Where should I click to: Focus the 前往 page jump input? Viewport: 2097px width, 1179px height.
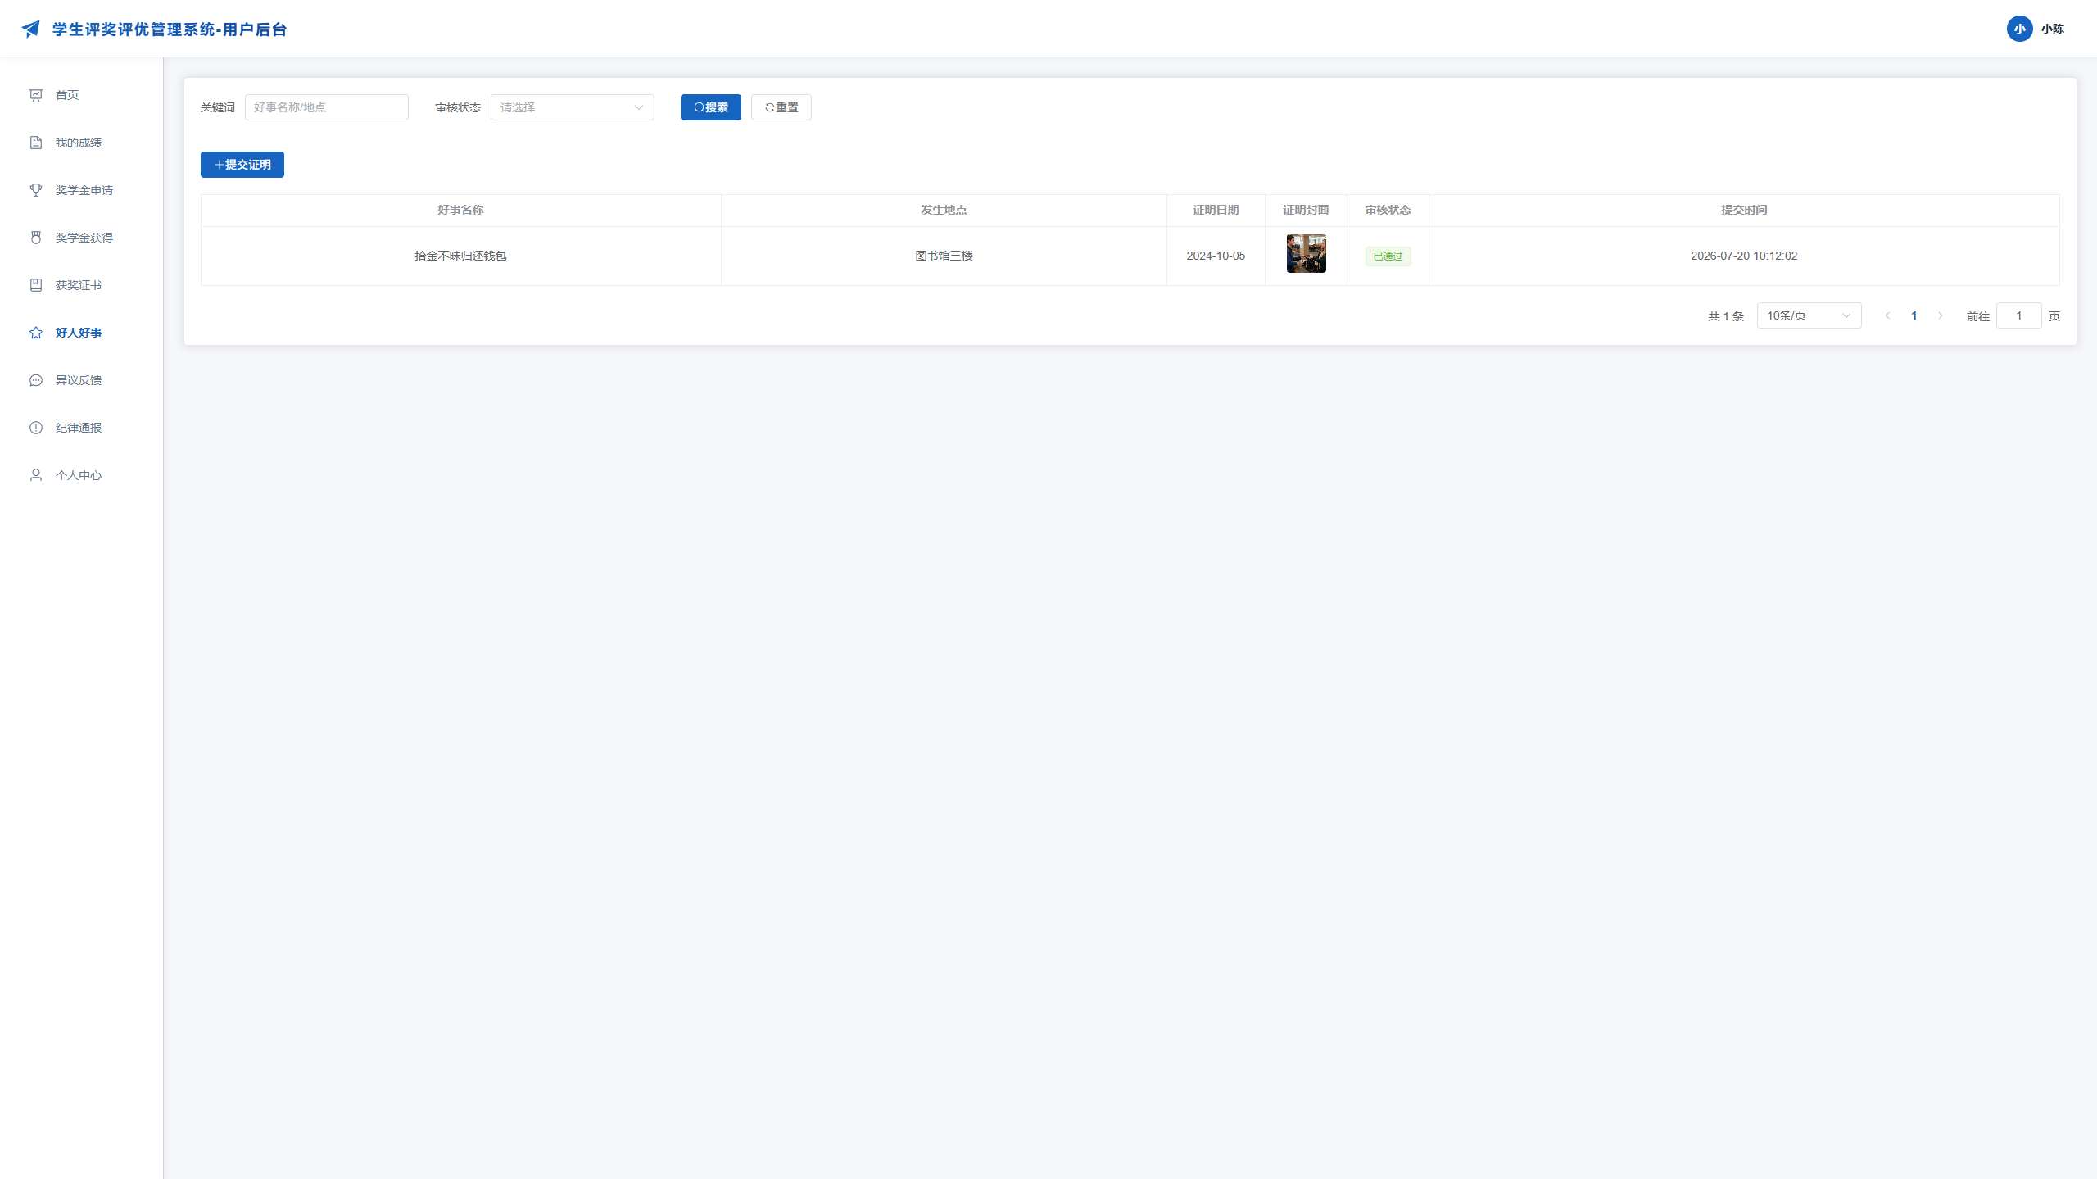tap(2019, 315)
